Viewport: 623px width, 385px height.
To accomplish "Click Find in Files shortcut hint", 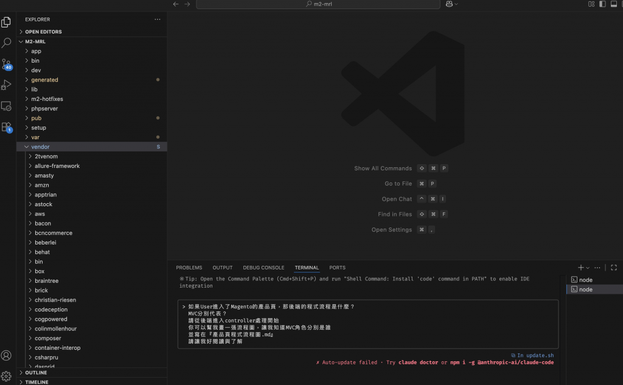I will (413, 214).
